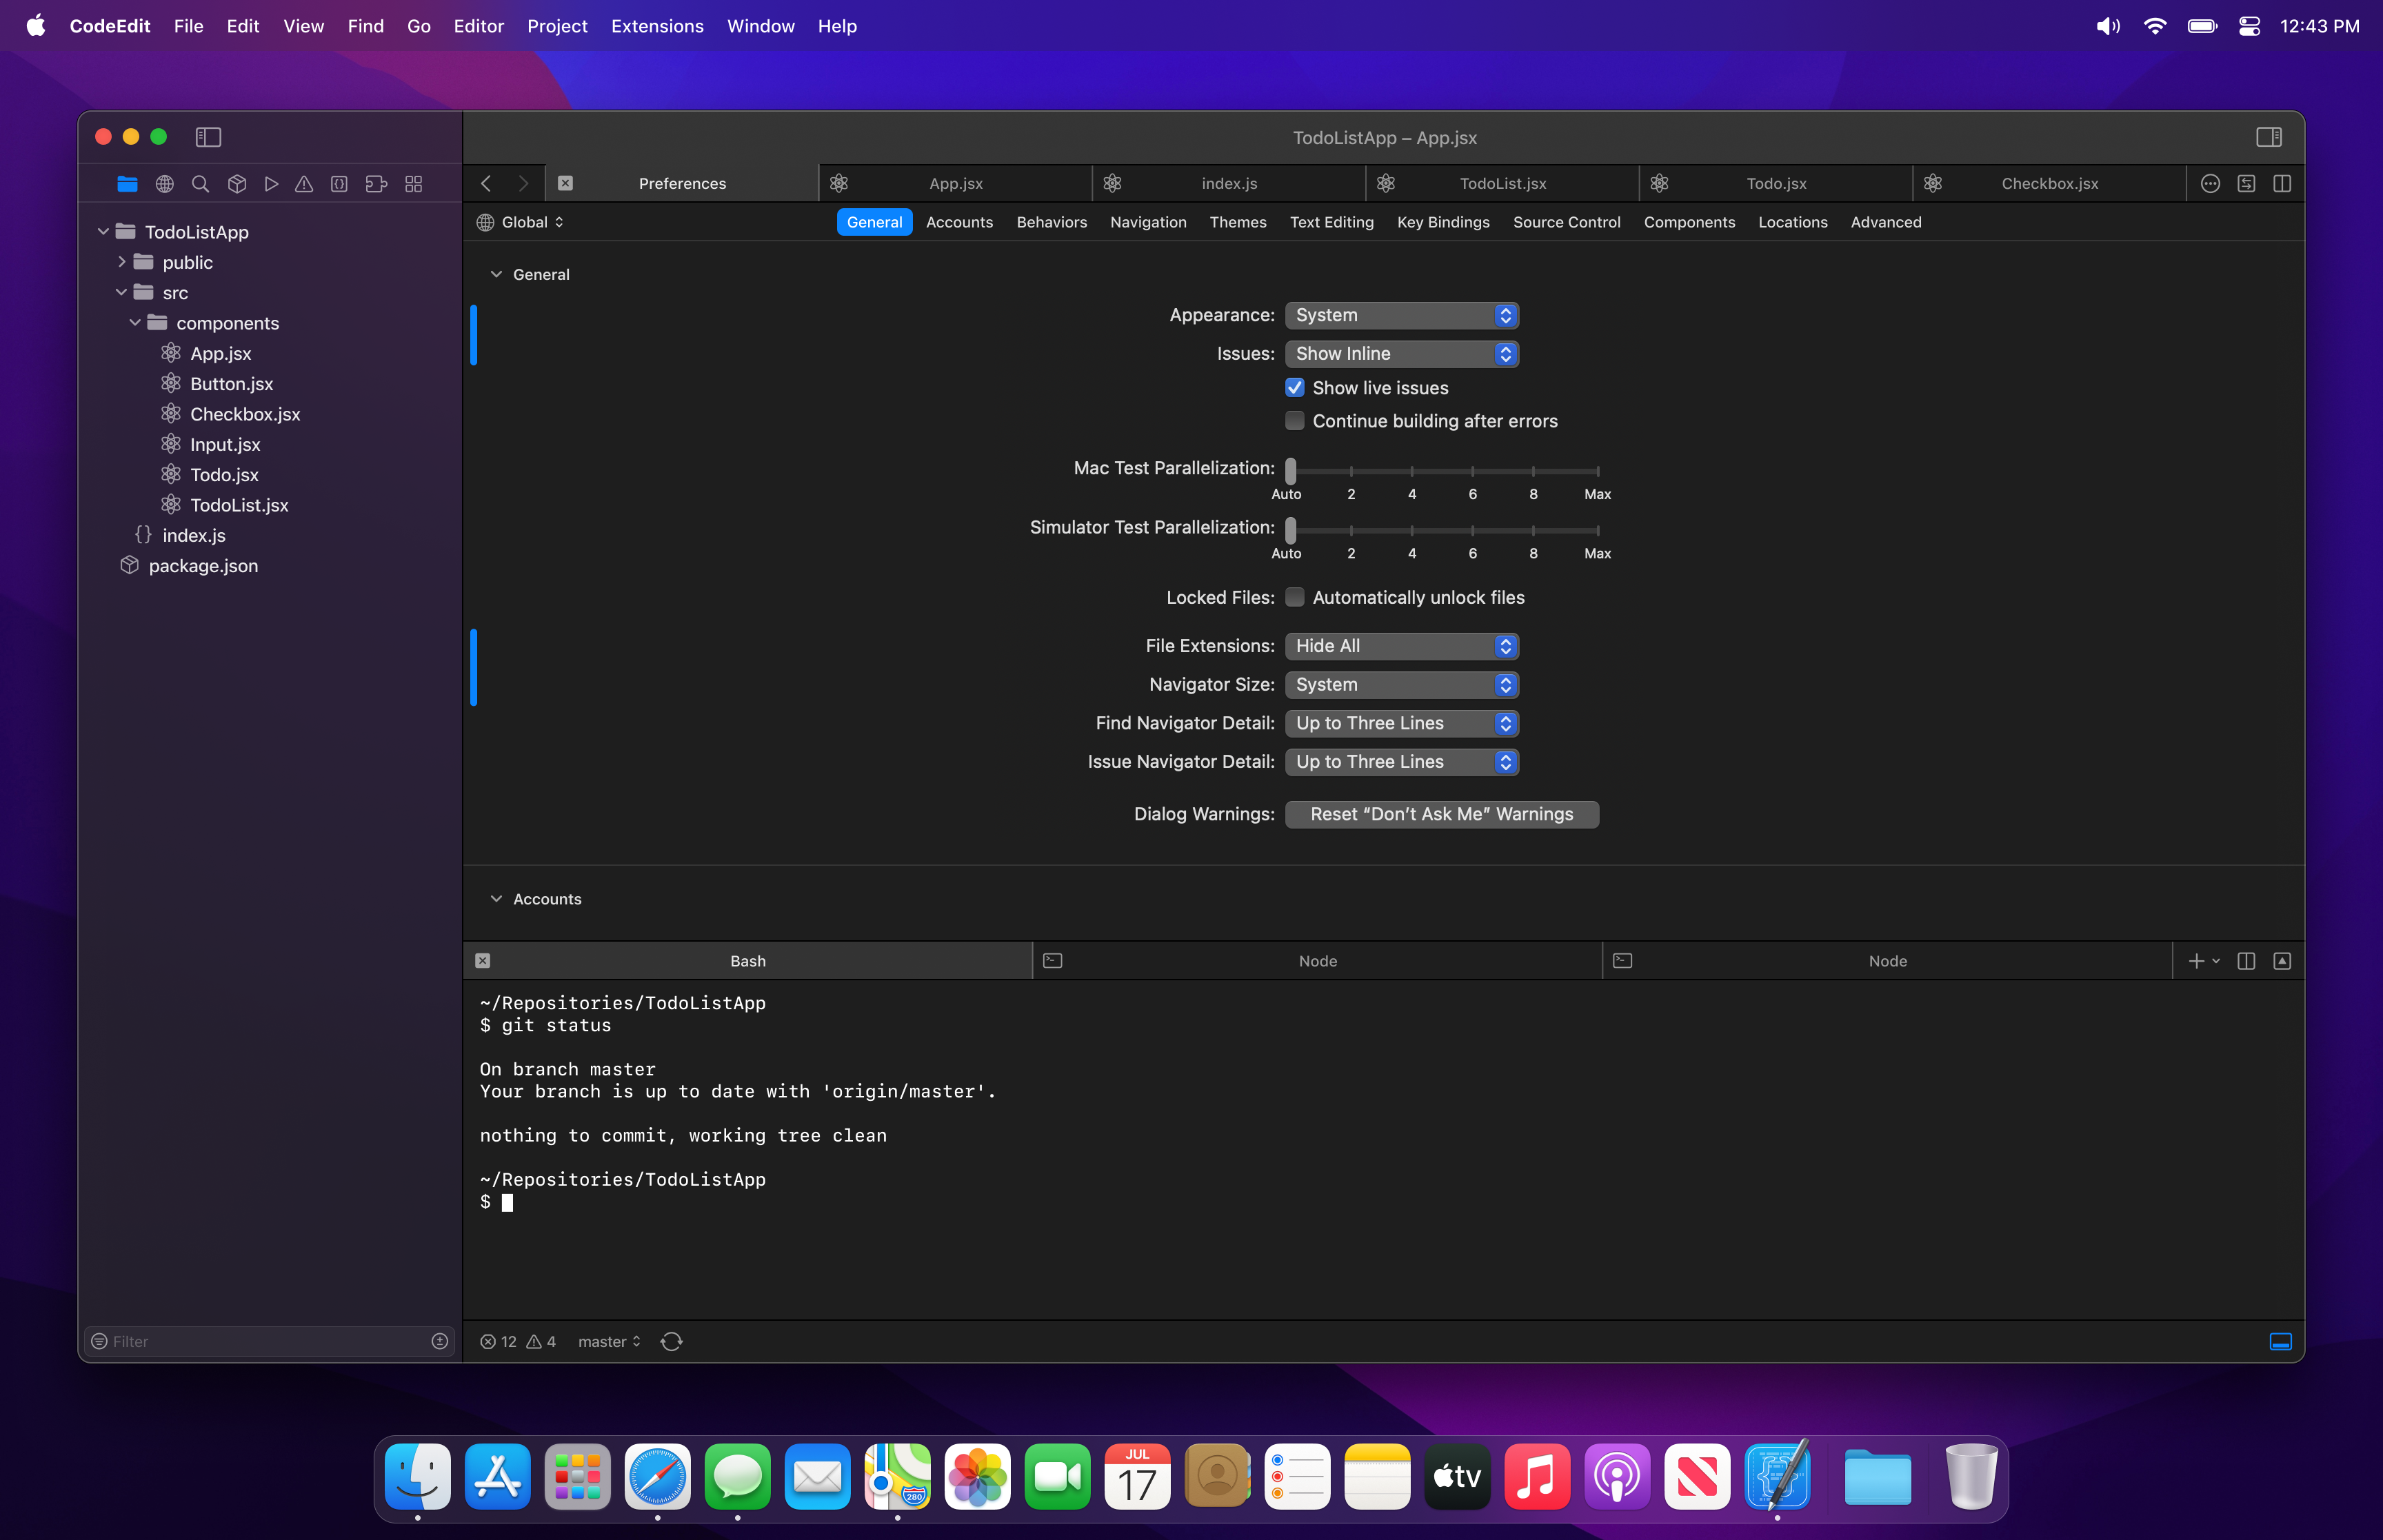Click the Mac Test Parallelization slider
The height and width of the screenshot is (1540, 2383).
[x=1444, y=470]
